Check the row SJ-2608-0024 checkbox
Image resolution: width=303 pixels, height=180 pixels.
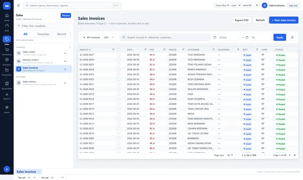pyautogui.click(x=119, y=69)
